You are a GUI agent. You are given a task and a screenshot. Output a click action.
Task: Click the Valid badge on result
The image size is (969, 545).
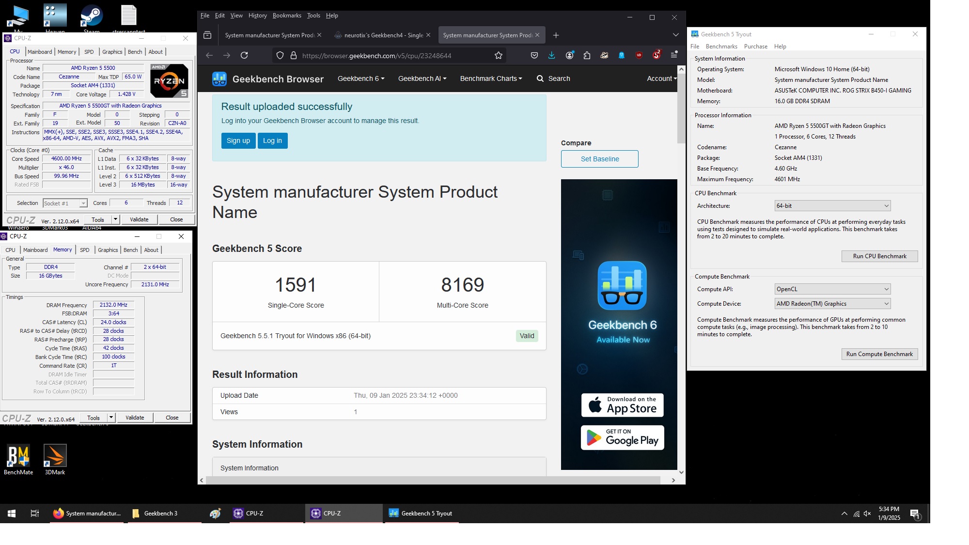527,336
